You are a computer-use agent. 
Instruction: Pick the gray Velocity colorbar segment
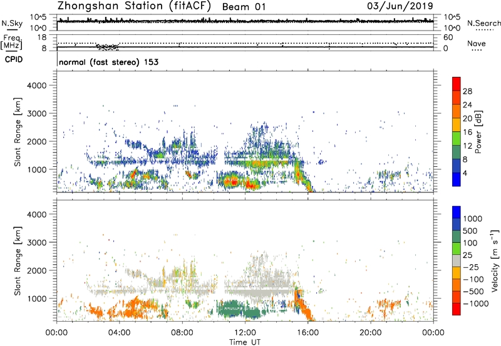coord(457,260)
